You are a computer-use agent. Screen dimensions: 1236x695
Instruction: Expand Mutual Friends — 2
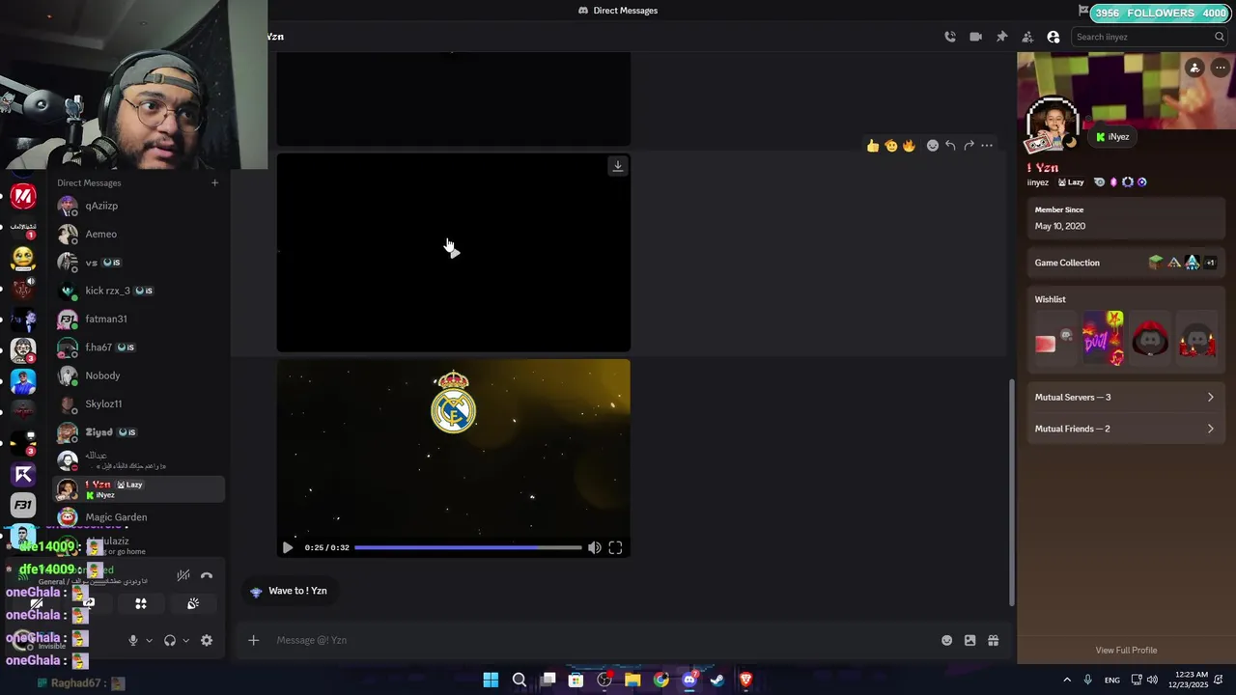[x=1125, y=429]
